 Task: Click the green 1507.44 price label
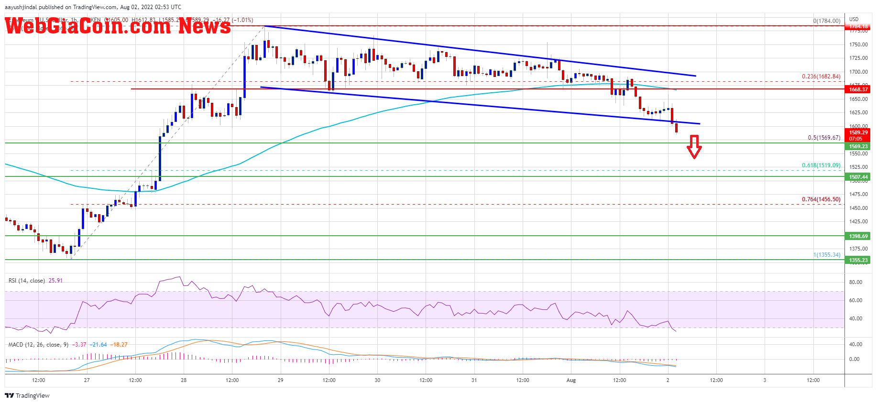click(858, 177)
